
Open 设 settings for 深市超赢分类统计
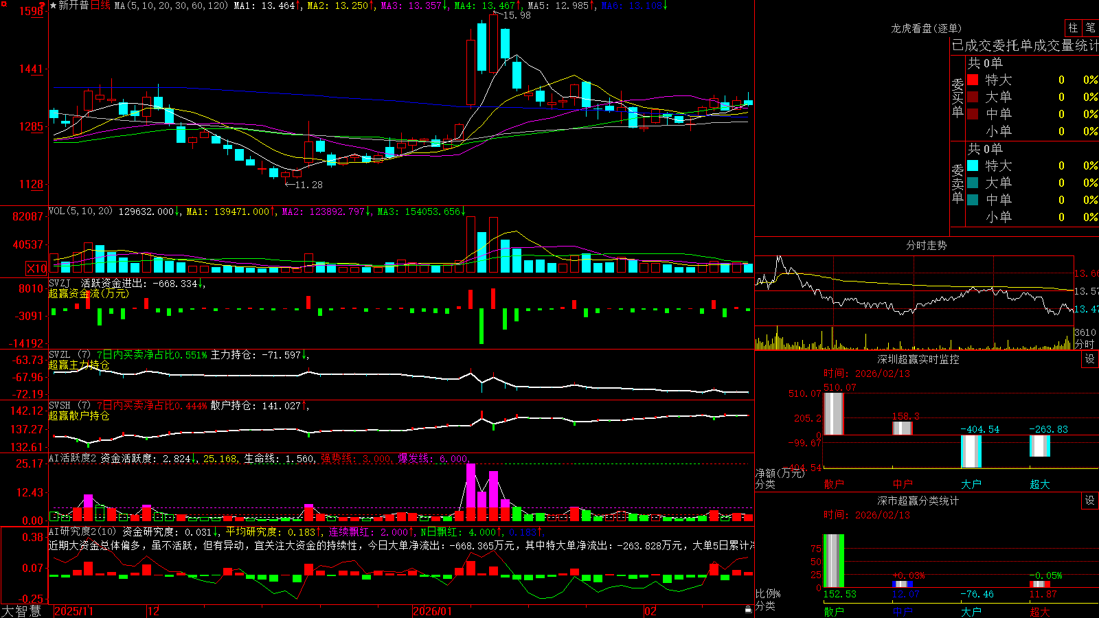1089,501
